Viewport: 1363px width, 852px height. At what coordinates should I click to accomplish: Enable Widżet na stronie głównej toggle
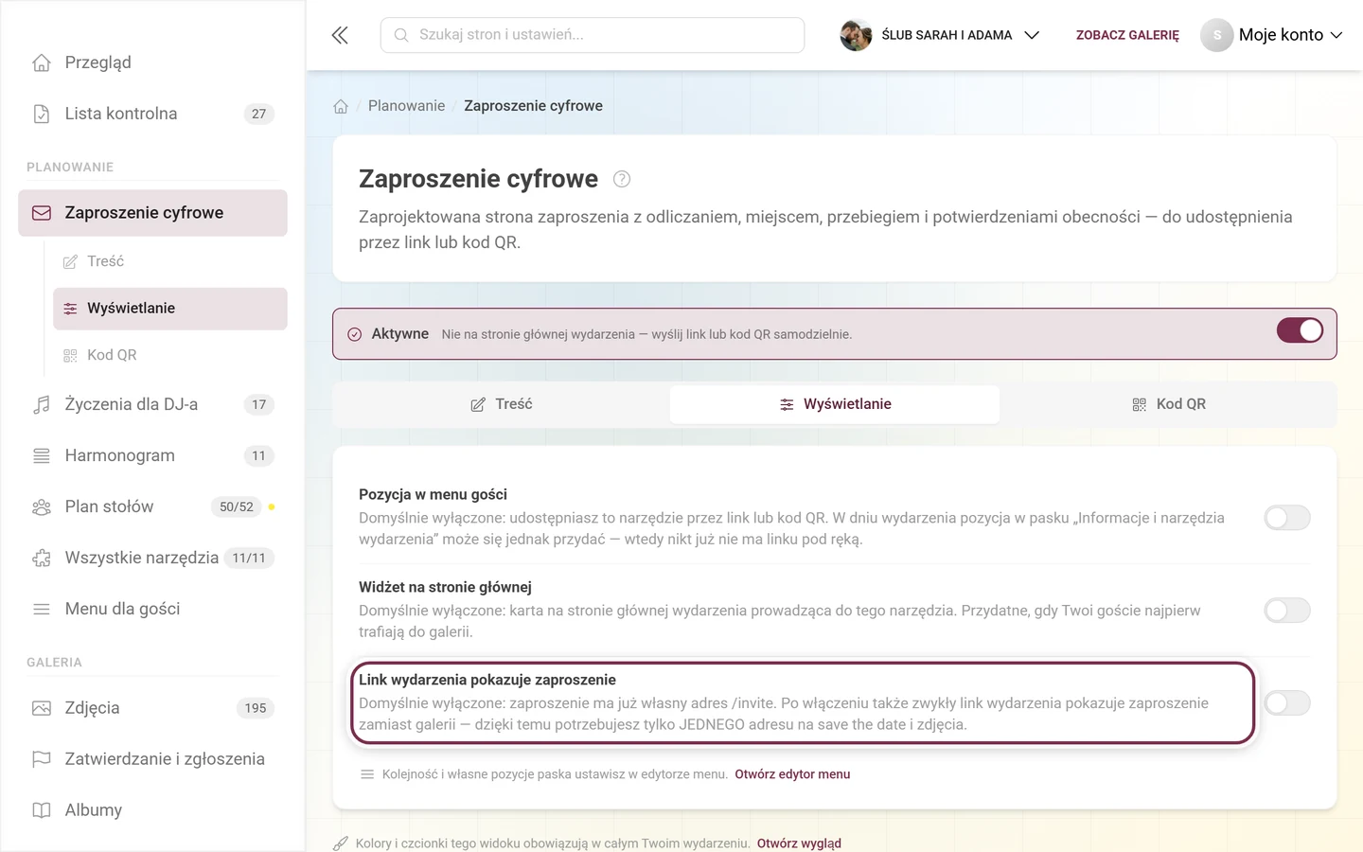tap(1287, 610)
